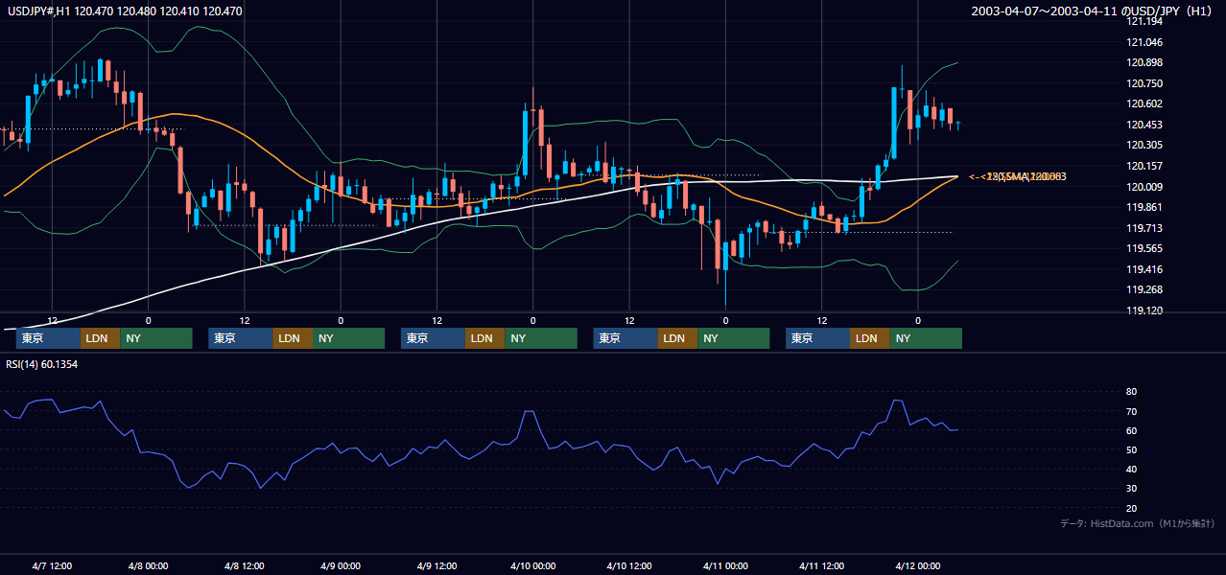Select the 4/7 12:00 time axis label
Viewport: 1226px width, 575px height.
pos(53,565)
